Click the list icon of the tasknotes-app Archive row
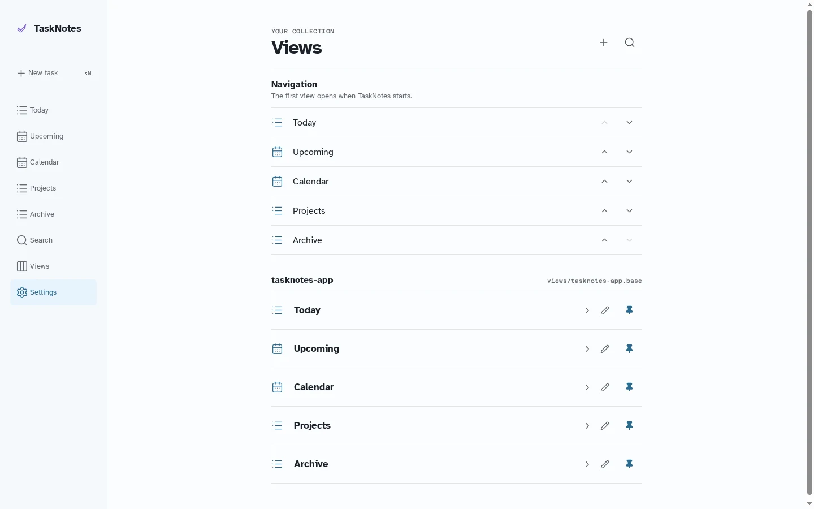The image size is (814, 509). [277, 464]
